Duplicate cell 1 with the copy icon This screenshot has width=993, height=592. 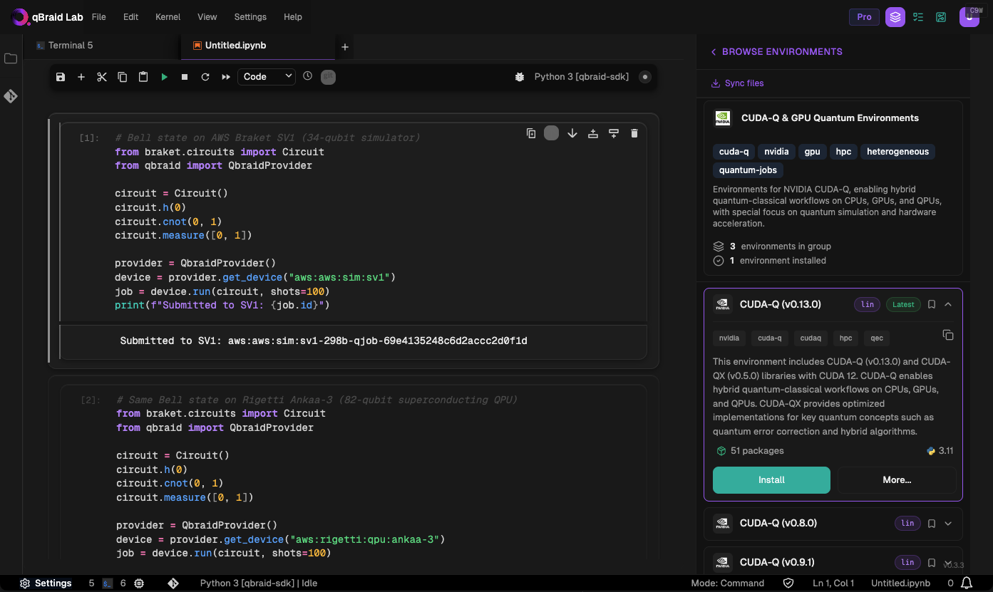[x=531, y=133]
